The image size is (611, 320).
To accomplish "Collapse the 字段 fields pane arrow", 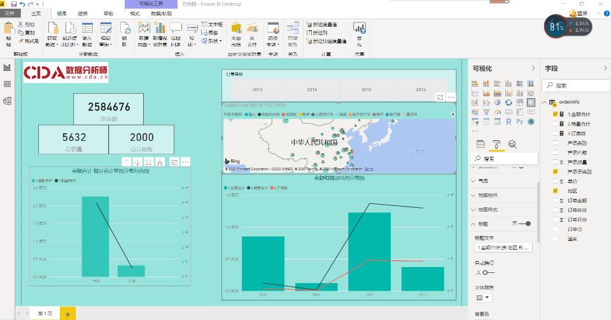I will click(x=605, y=68).
